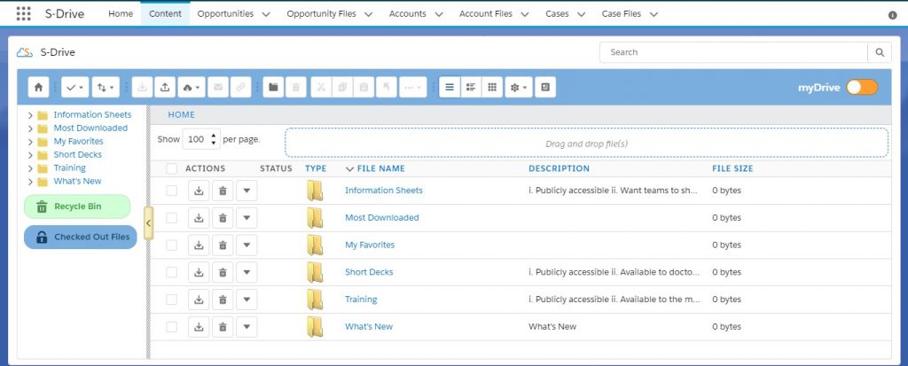The width and height of the screenshot is (908, 366).
Task: Click the Drag and drop file(s) area
Action: tap(586, 144)
